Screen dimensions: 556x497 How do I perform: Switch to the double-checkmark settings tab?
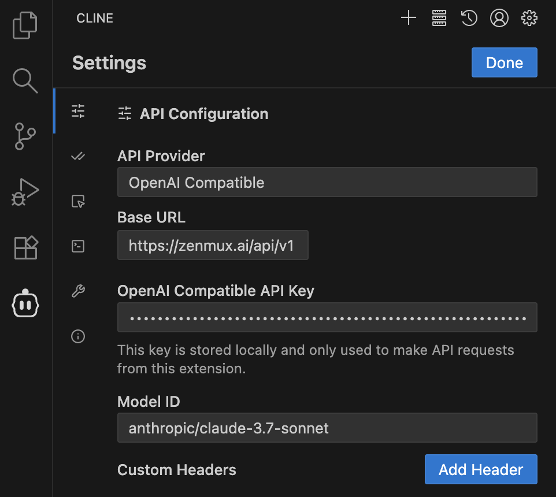coord(78,156)
